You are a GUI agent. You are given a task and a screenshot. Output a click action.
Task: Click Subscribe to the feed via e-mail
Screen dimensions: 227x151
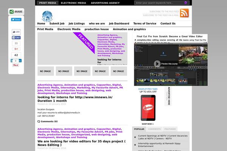point(161,15)
